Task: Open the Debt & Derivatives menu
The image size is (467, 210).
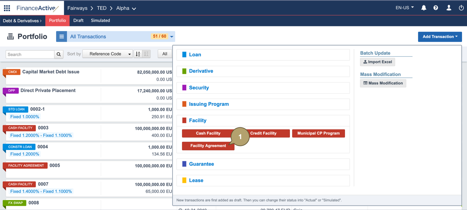Action: 22,21
